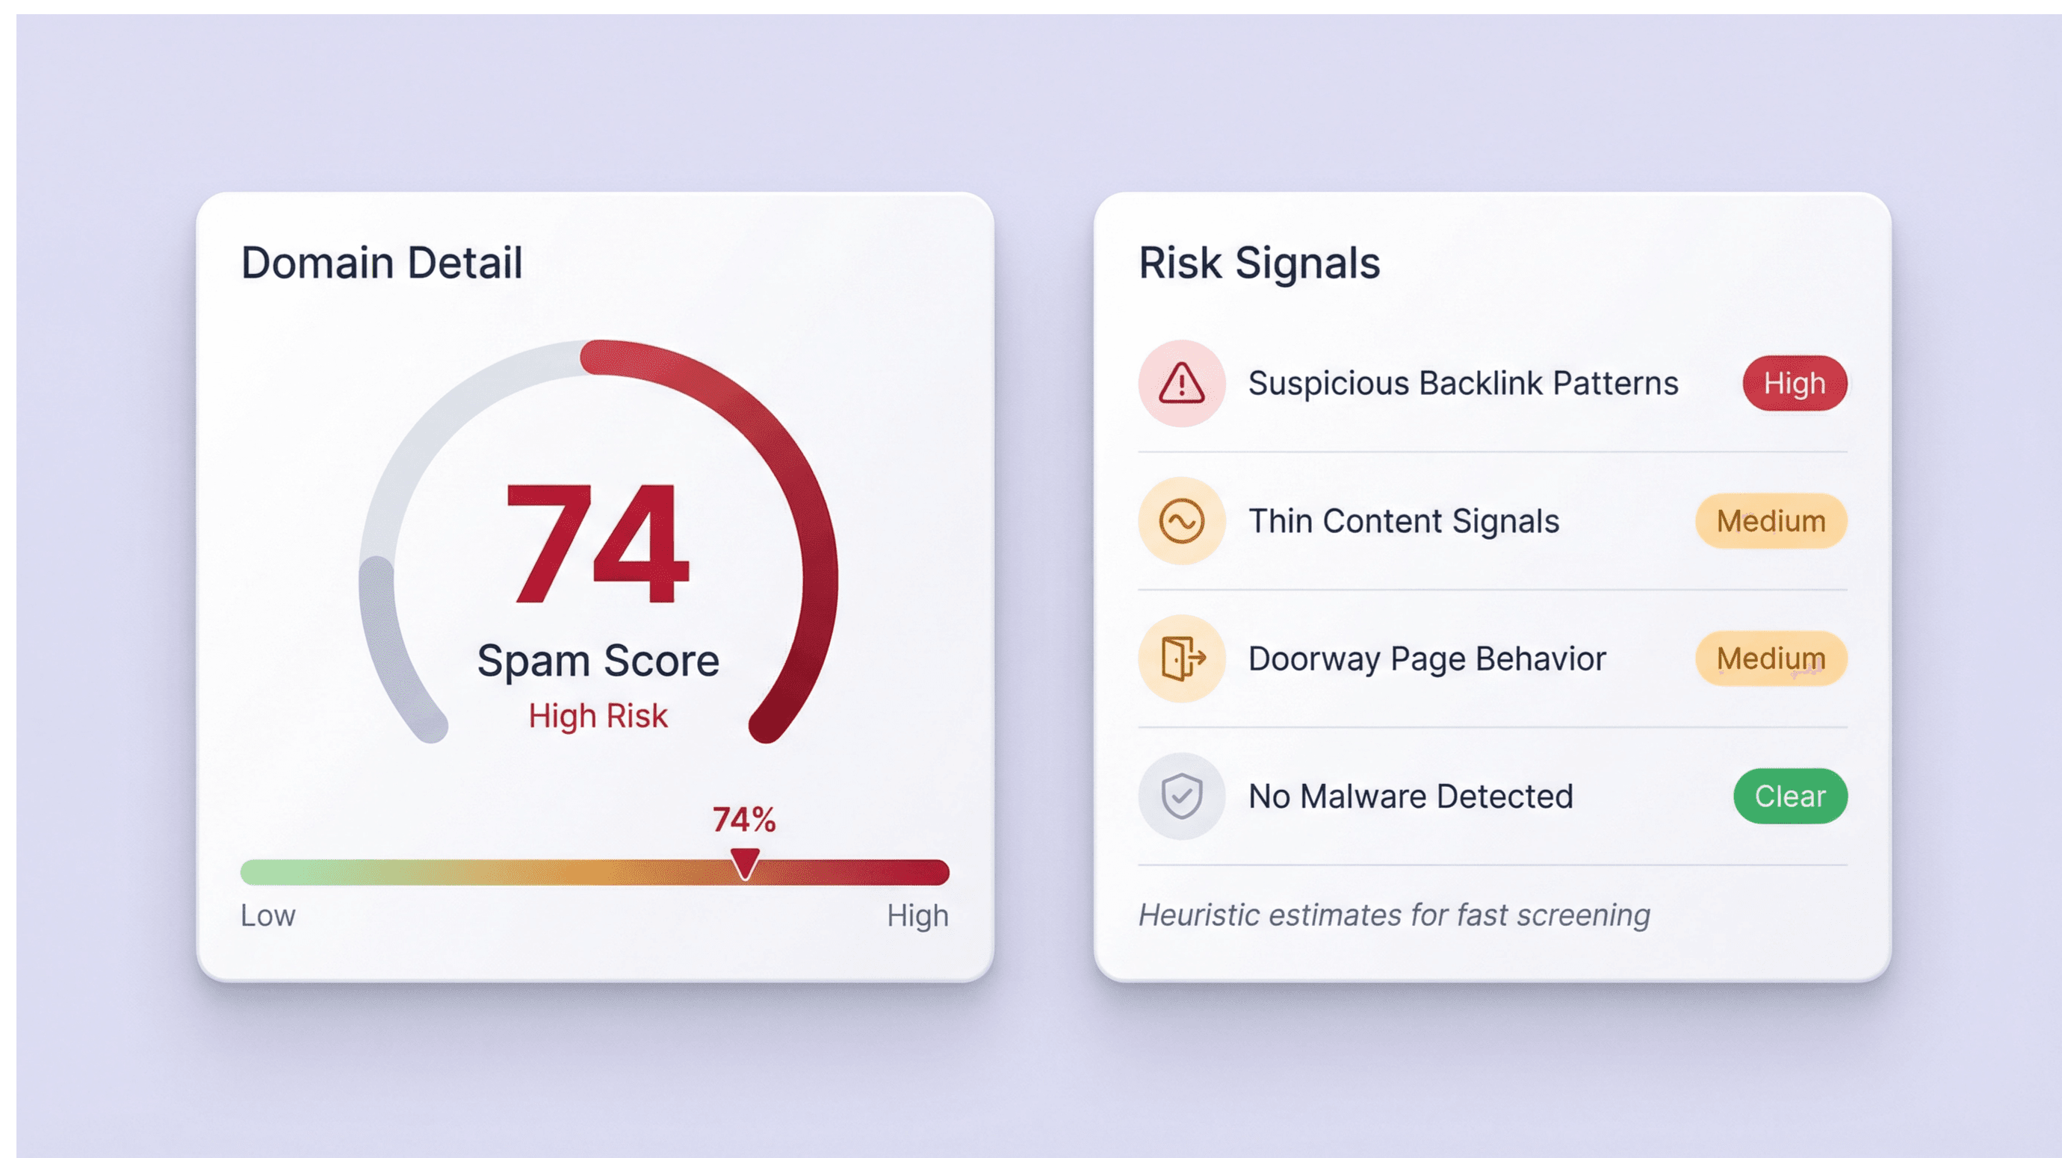The image size is (2062, 1158).
Task: Select the Doorway Page Behavior label
Action: pos(1426,659)
